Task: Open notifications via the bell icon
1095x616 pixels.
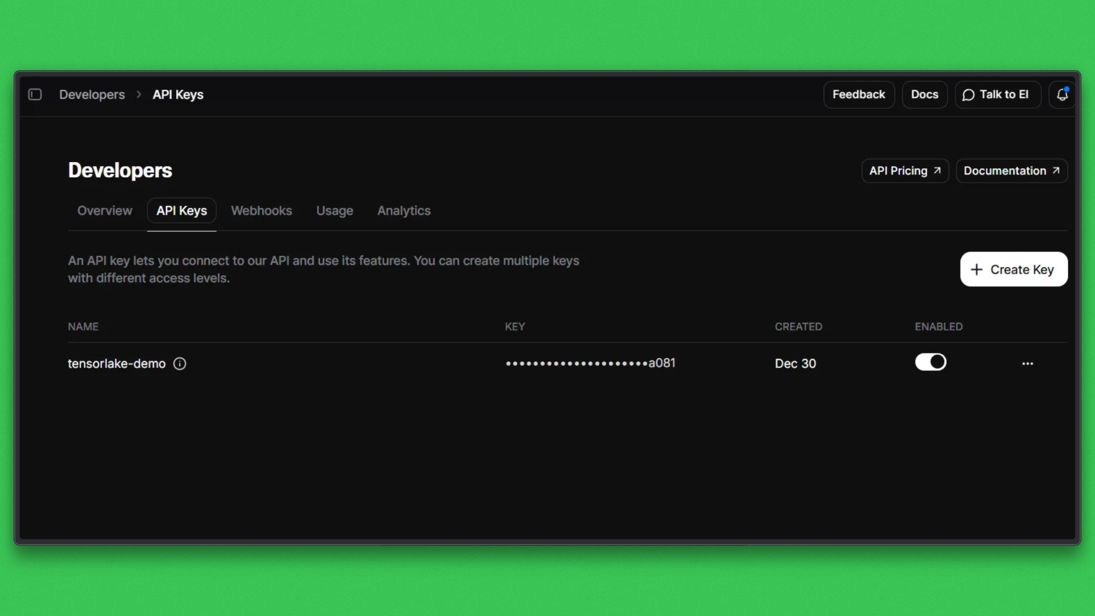Action: 1062,95
